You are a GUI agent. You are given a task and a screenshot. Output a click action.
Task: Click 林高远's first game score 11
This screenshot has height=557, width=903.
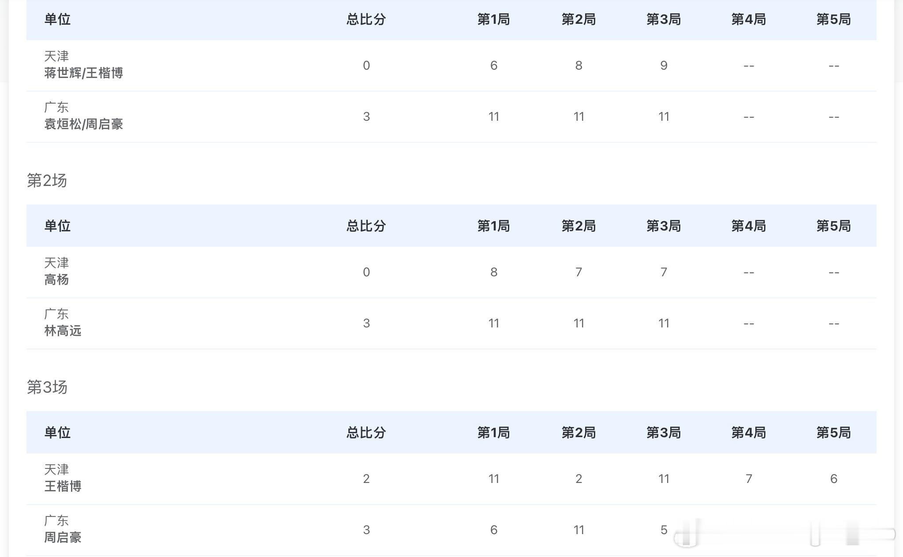pyautogui.click(x=493, y=323)
